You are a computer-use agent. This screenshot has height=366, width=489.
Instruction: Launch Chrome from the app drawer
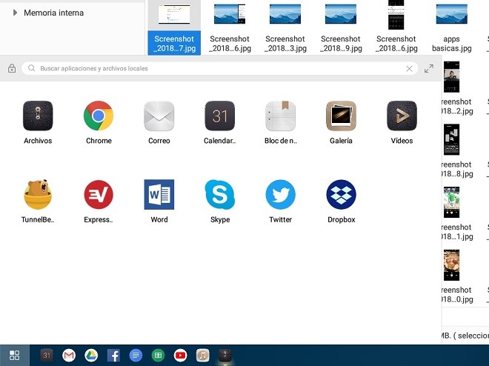tap(99, 116)
